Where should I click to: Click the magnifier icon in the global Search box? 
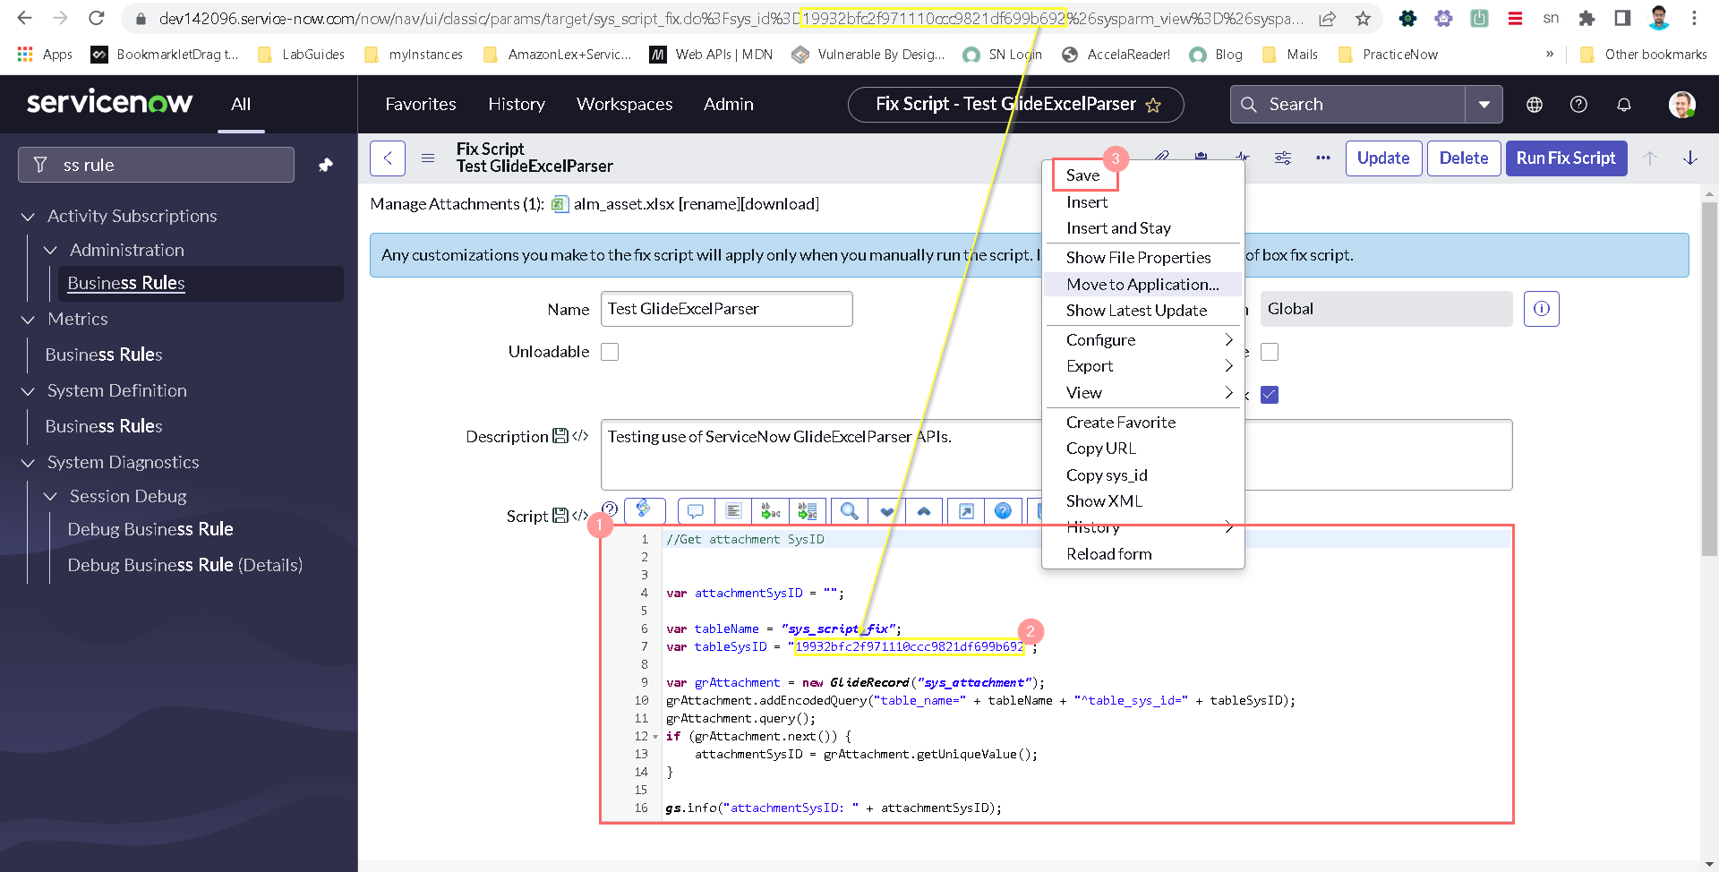1249,105
